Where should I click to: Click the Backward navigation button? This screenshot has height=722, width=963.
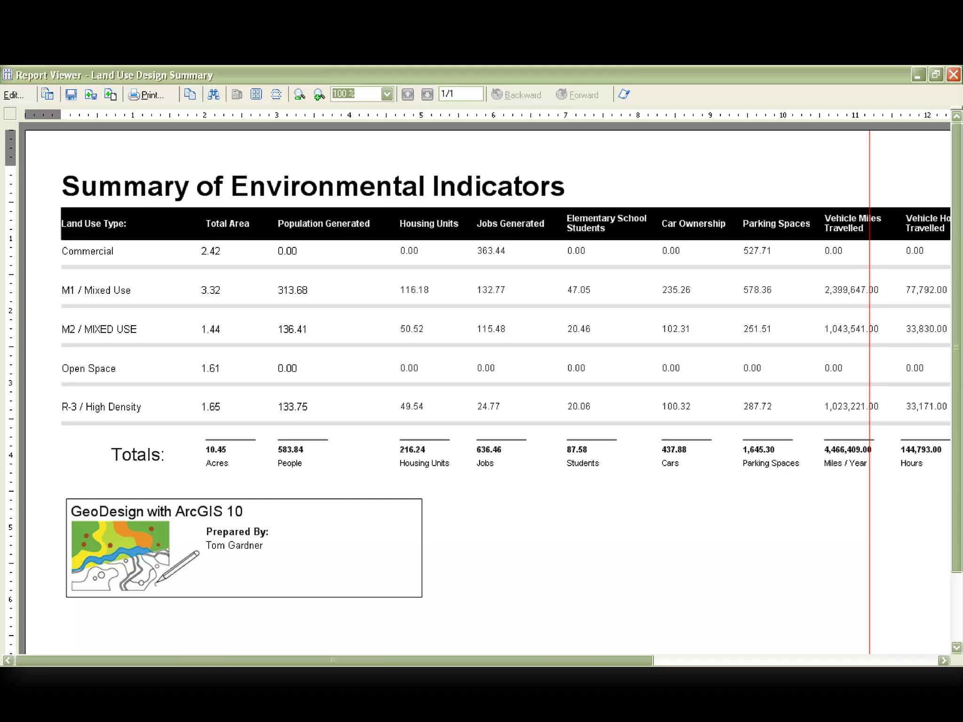click(516, 95)
